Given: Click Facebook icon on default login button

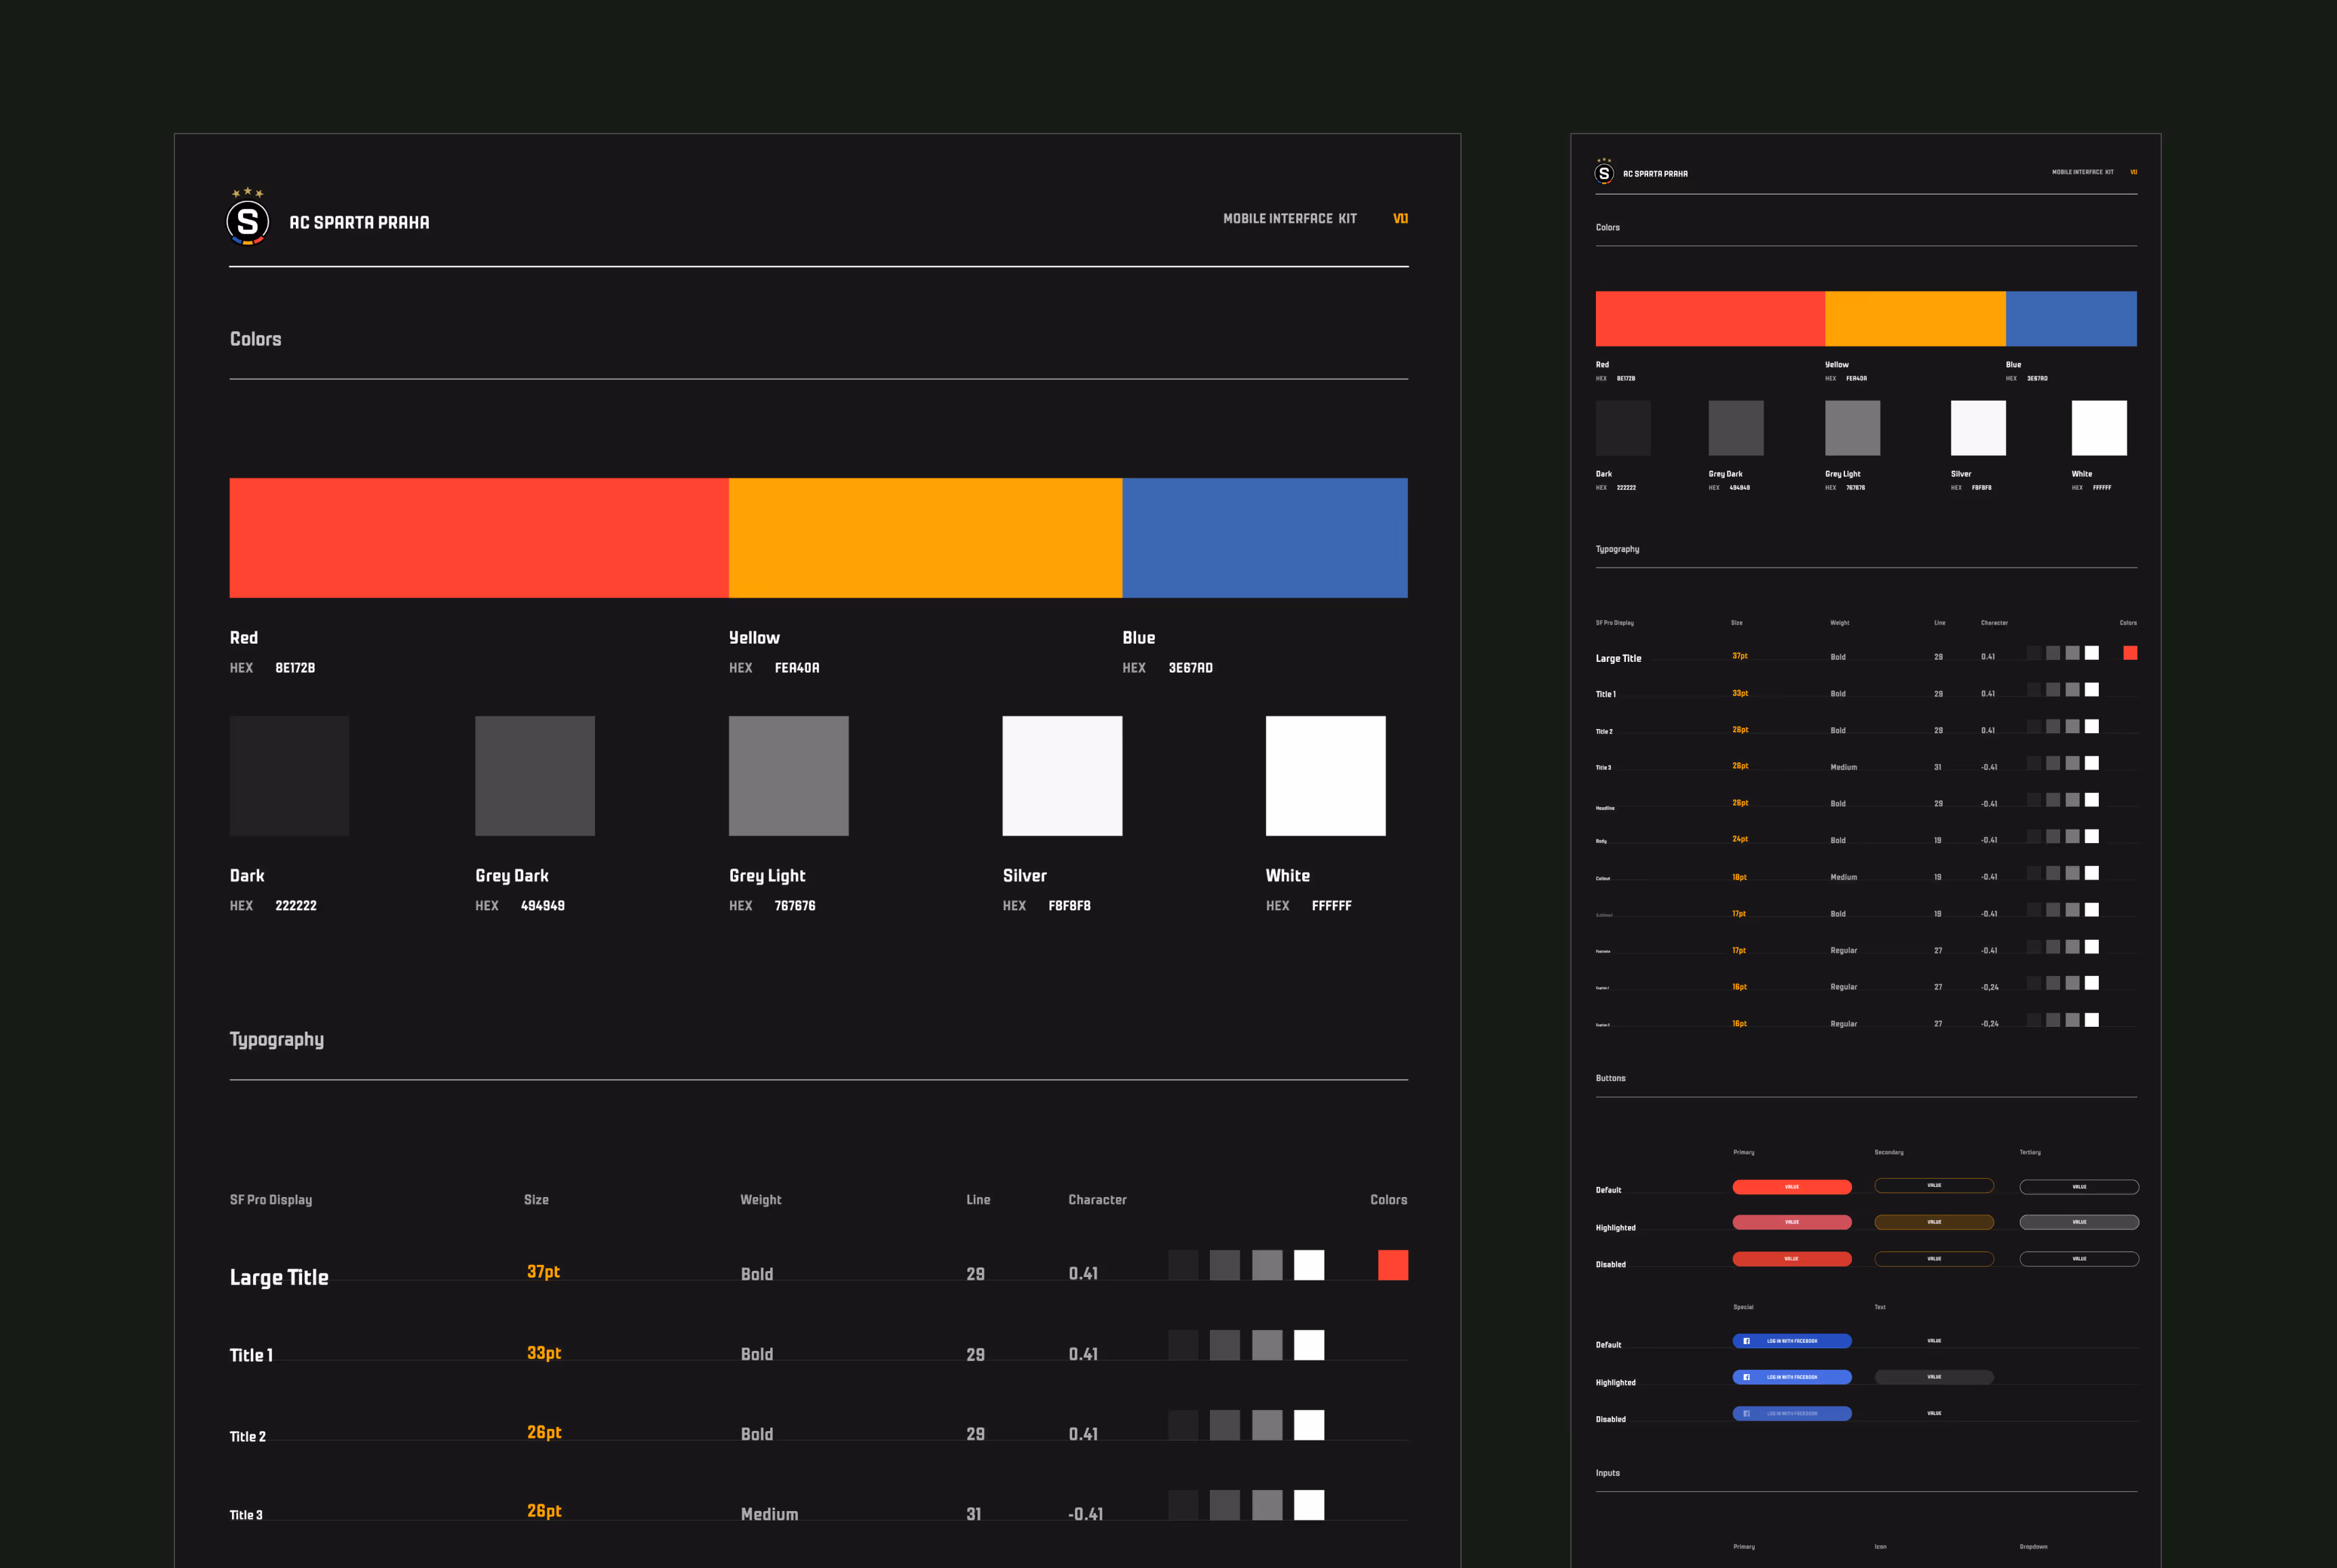Looking at the screenshot, I should pyautogui.click(x=1747, y=1341).
